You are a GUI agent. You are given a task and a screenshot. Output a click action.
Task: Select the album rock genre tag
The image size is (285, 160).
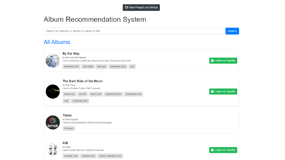tap(69, 94)
